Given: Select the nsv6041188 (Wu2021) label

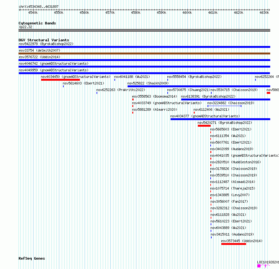Looking at the screenshot, I should click(x=132, y=77).
